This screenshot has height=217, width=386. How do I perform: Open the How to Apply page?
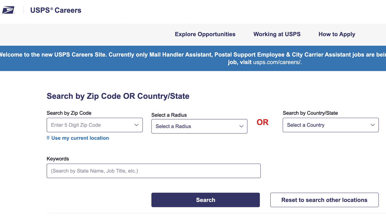tap(337, 34)
